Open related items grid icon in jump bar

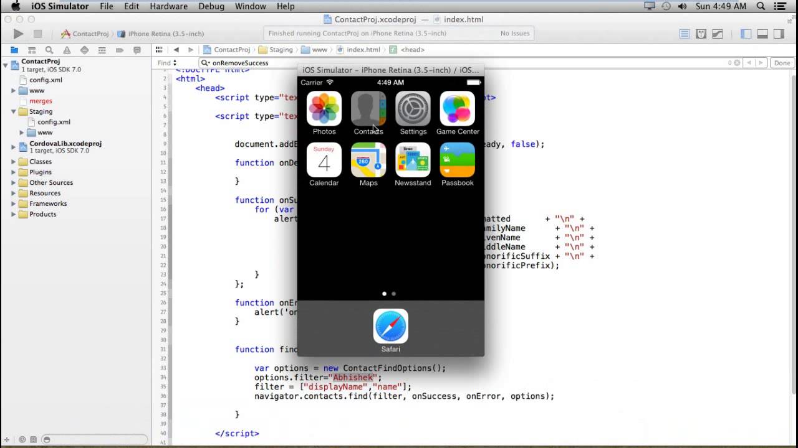pyautogui.click(x=159, y=50)
